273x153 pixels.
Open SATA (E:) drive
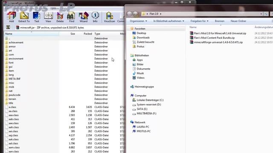point(142,109)
